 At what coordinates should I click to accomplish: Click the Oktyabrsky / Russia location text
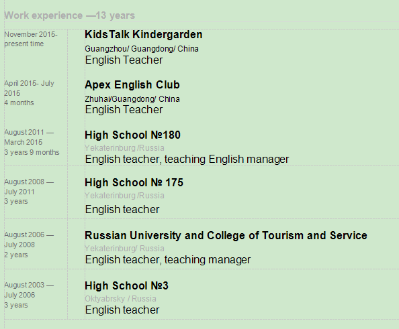[120, 299]
